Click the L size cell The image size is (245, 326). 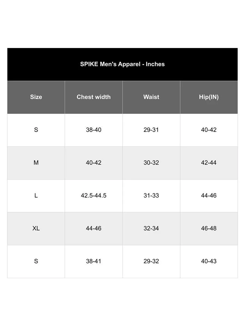(36, 196)
